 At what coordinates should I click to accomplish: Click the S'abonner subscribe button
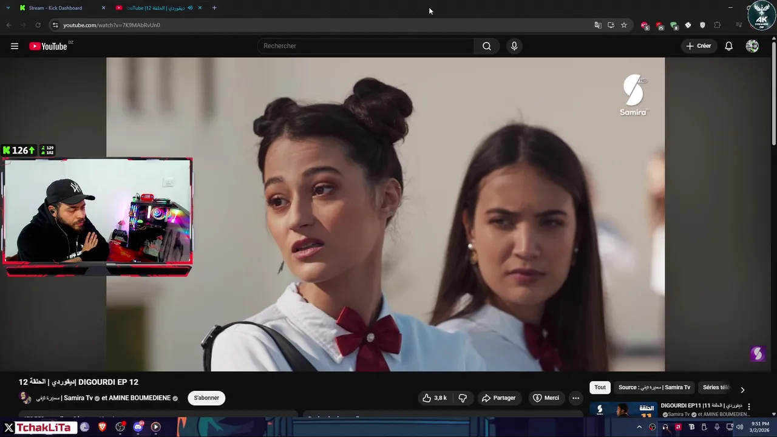tap(206, 398)
